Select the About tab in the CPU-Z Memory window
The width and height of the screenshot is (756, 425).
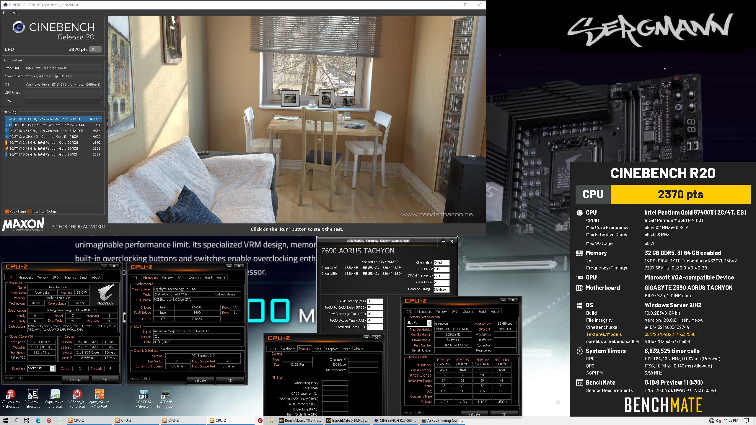click(x=358, y=349)
